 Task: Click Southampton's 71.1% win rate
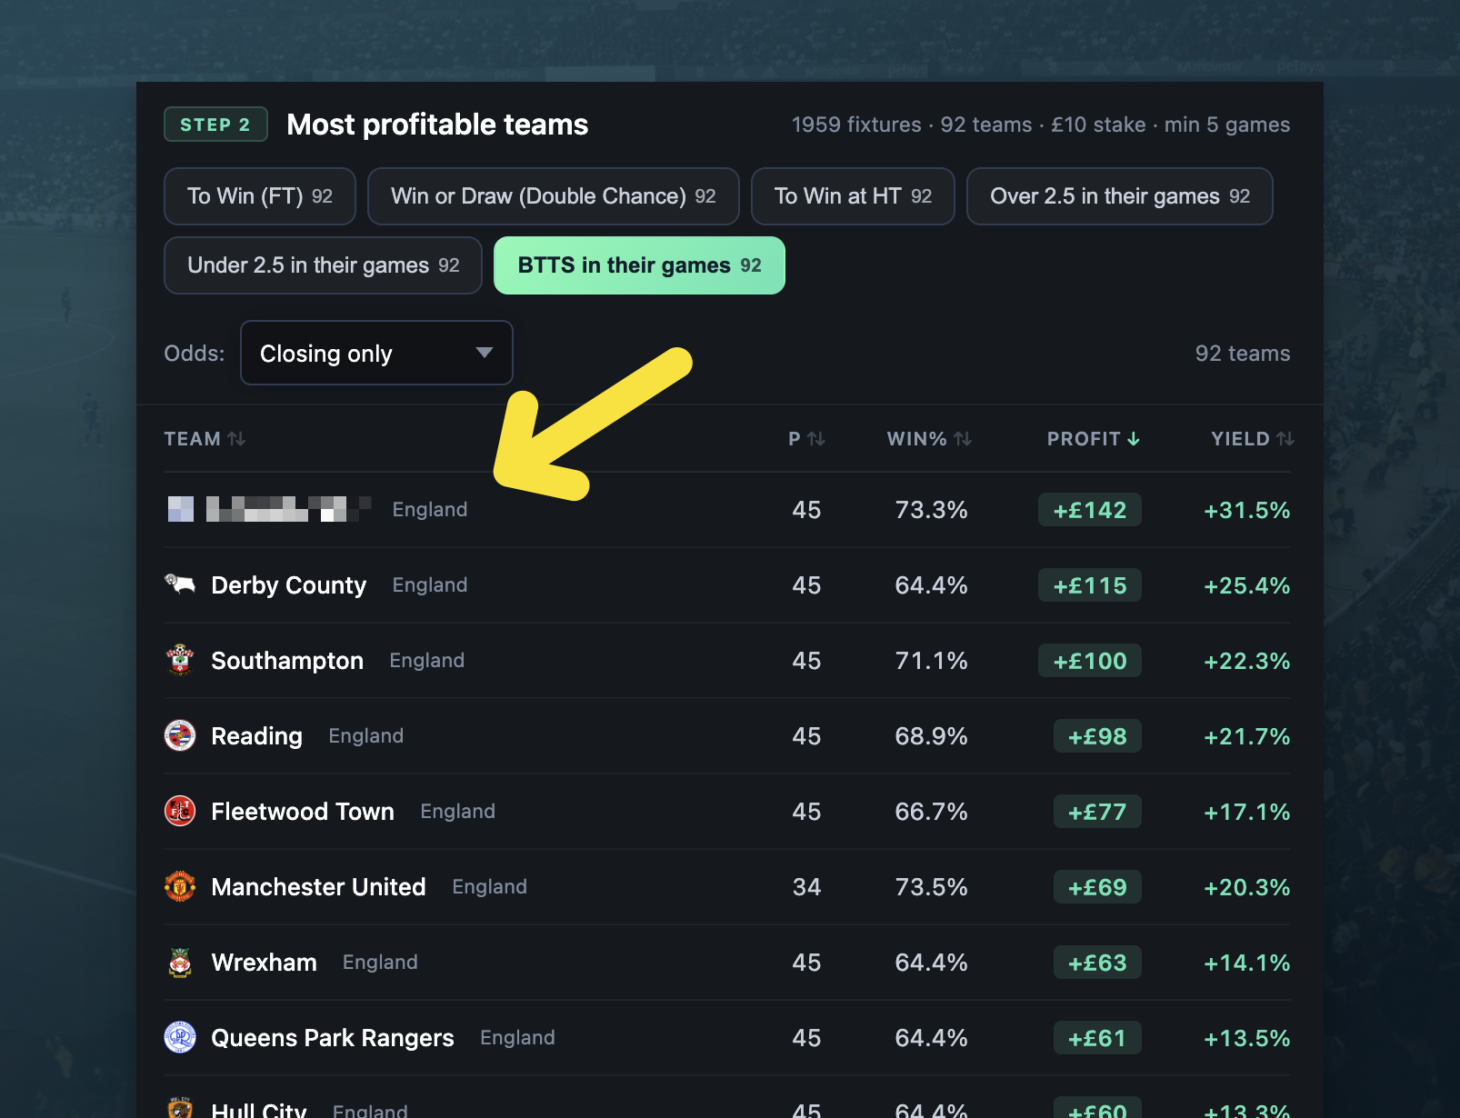coord(931,661)
